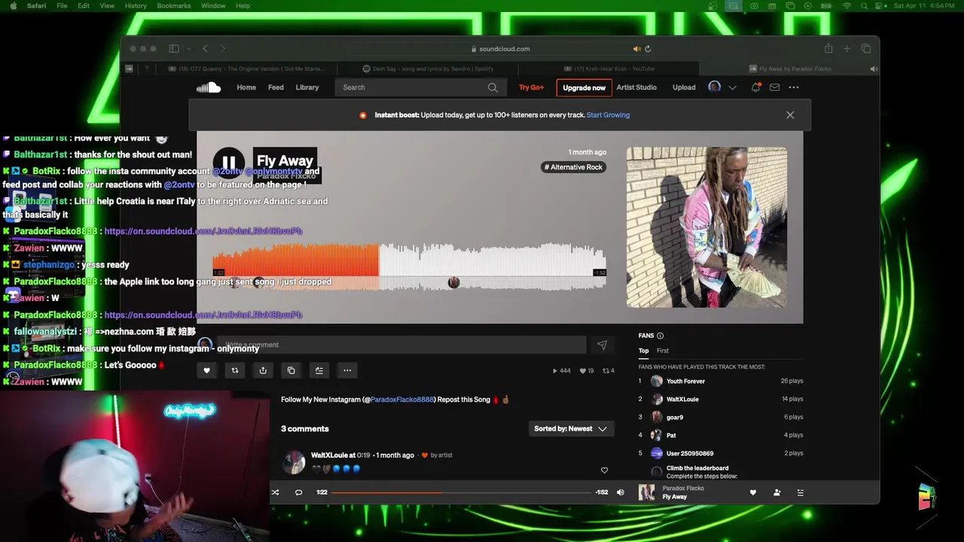The image size is (964, 542).
Task: Mute tab audio from the address bar speaker icon
Action: coord(636,49)
